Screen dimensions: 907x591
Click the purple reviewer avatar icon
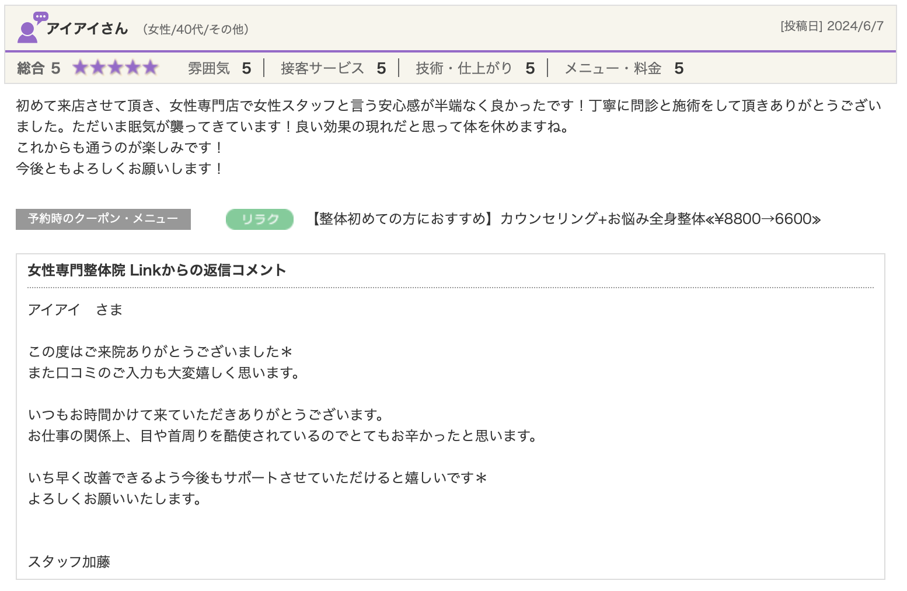[x=27, y=33]
